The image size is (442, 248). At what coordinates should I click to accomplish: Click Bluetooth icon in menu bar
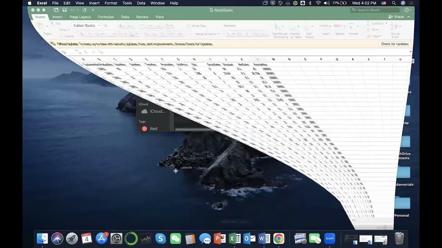click(310, 3)
